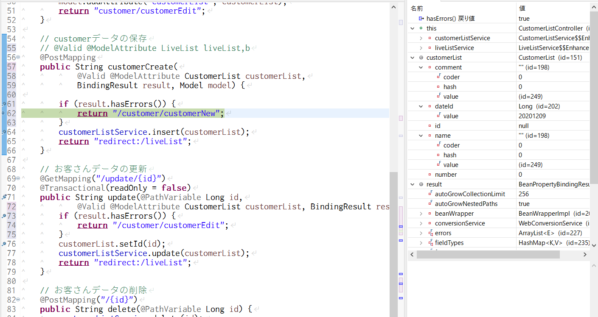Click the hasErrors() return value icon
This screenshot has width=598, height=317.
(421, 19)
